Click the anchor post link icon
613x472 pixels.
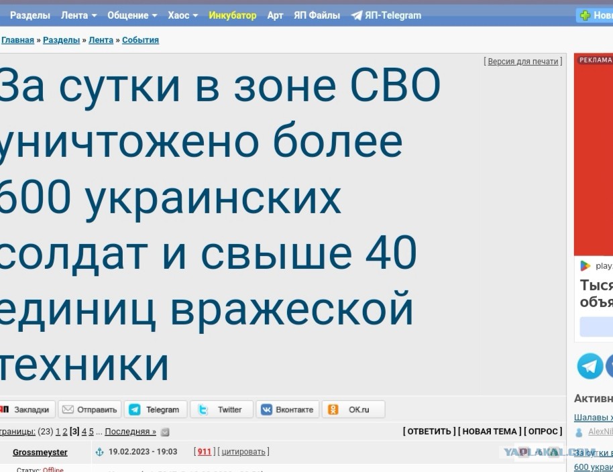[100, 452]
